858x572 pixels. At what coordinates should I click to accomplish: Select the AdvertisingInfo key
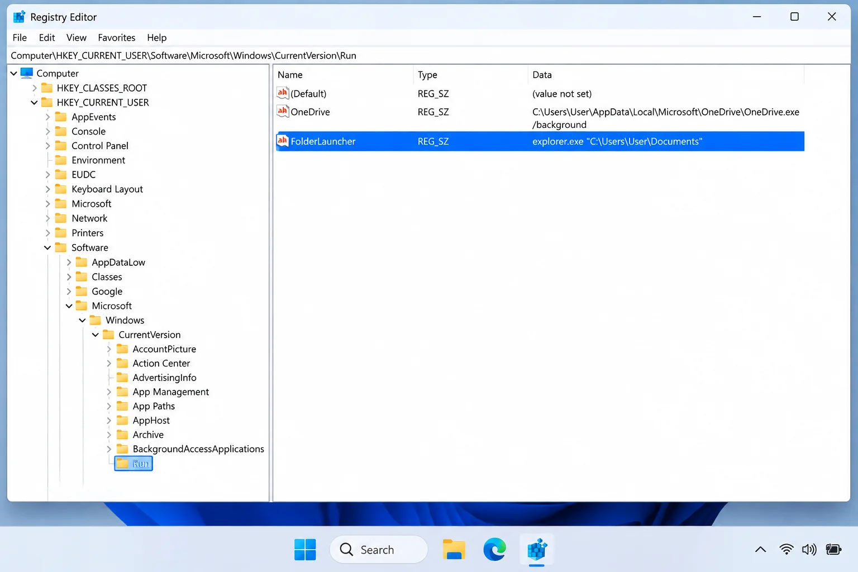(165, 378)
